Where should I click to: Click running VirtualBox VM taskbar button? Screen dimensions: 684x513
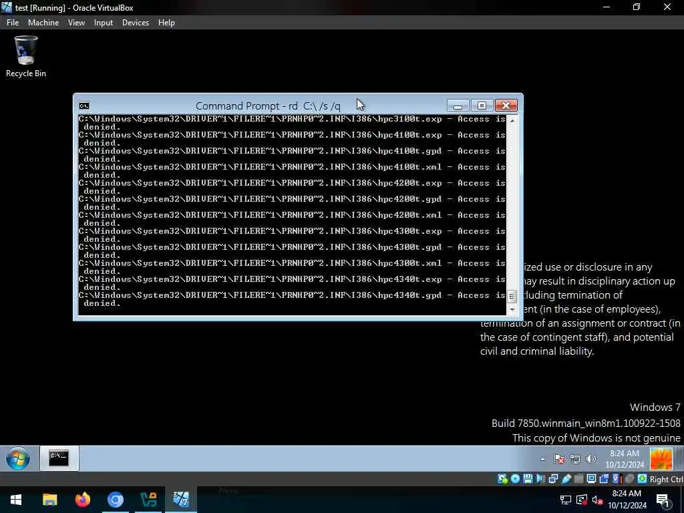(181, 500)
